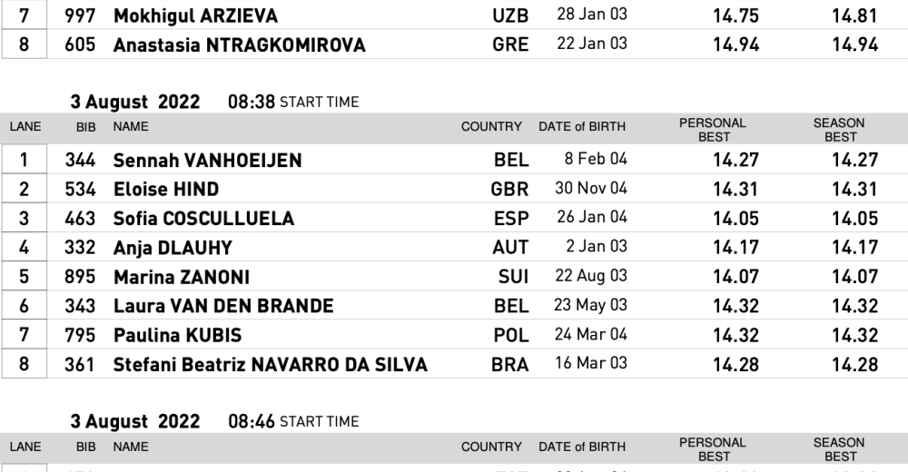
Task: Select Laura VAN DEN BRANDE's name
Action: (223, 306)
